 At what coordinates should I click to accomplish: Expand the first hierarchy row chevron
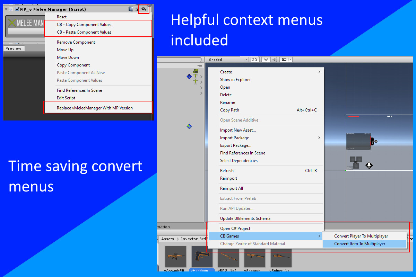pyautogui.click(x=201, y=77)
